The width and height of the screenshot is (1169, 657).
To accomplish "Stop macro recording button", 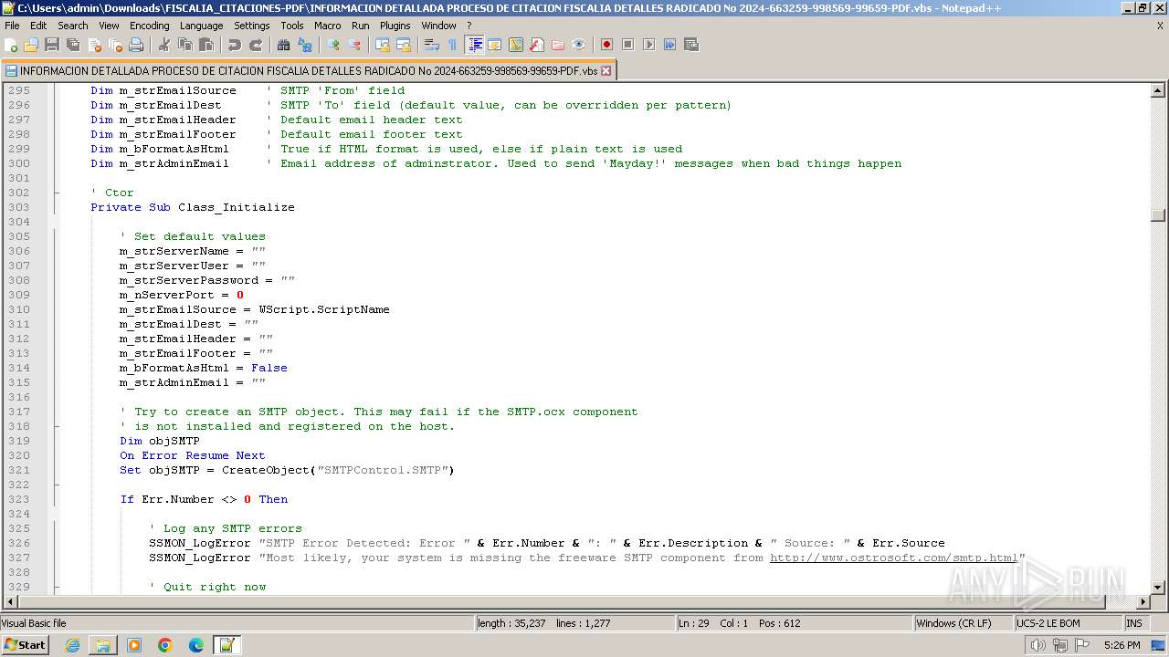I will (x=628, y=45).
